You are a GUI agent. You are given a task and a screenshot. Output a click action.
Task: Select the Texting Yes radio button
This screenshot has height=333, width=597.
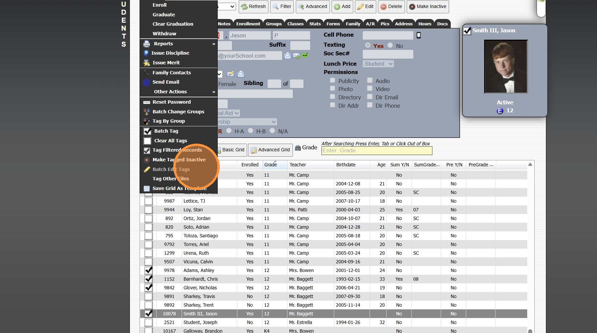368,45
